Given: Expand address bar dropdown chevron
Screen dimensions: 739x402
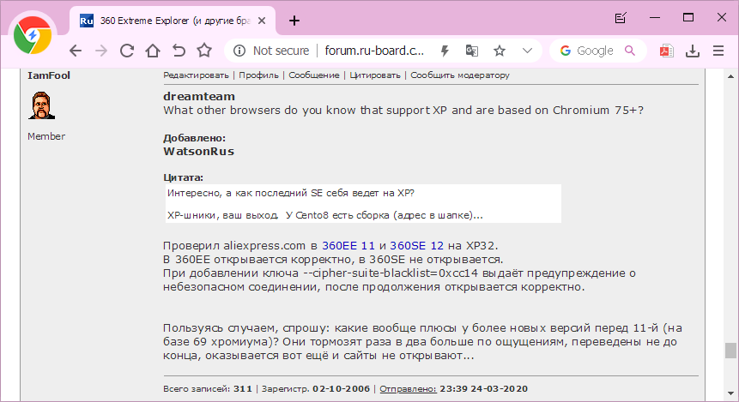Looking at the screenshot, I should 527,51.
